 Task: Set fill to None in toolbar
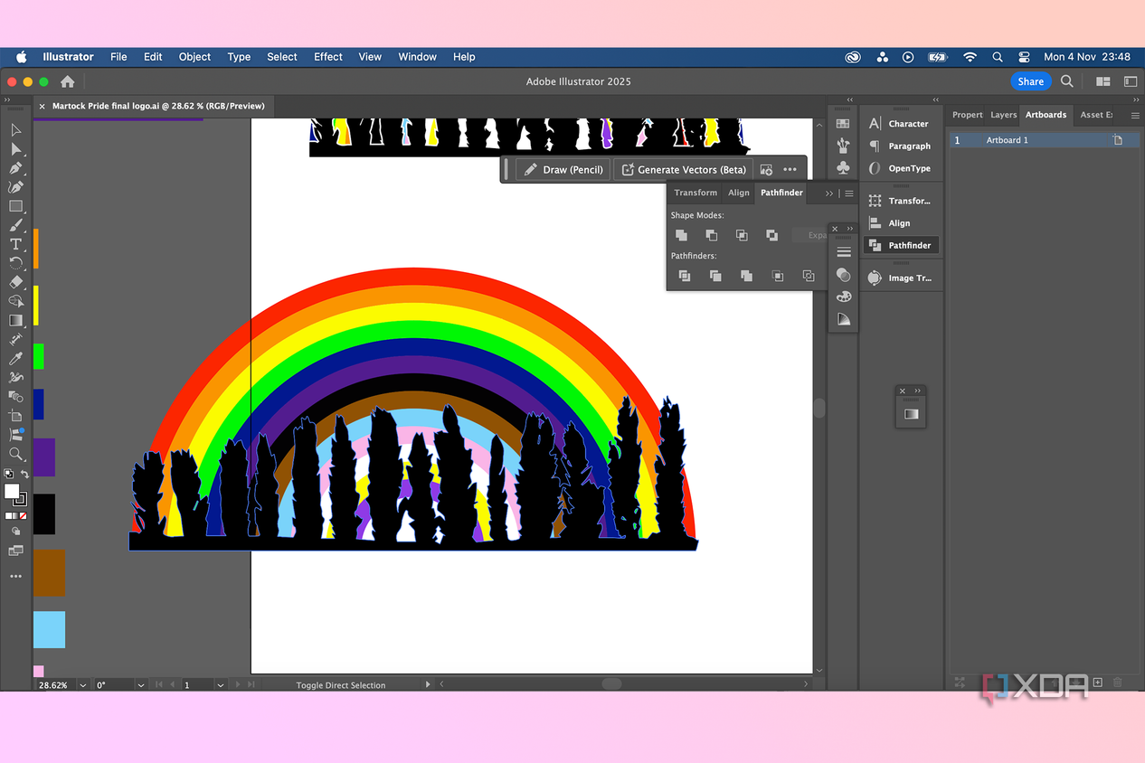(x=25, y=515)
